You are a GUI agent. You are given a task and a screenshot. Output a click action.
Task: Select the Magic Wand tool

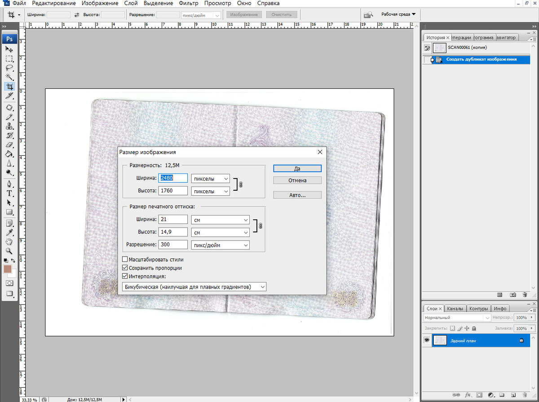(x=9, y=77)
